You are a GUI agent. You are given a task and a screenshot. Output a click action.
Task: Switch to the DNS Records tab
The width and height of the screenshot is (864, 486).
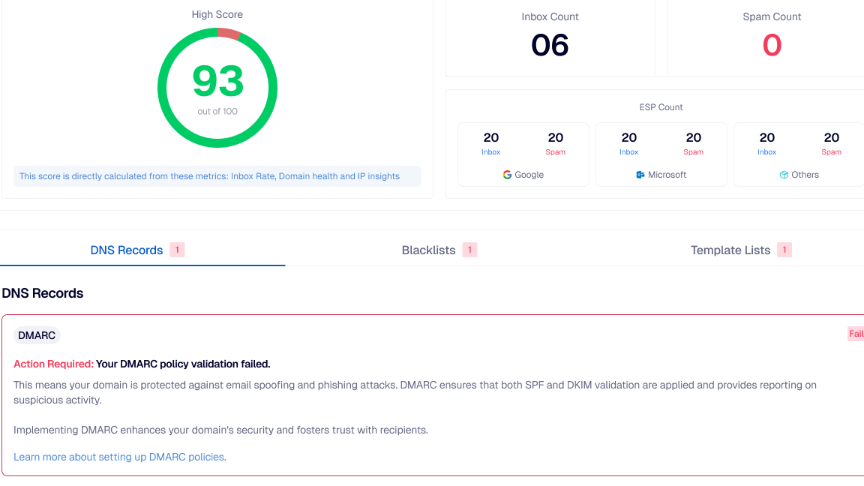[x=127, y=250]
